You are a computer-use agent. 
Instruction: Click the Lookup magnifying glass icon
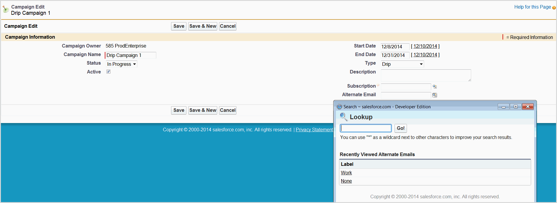click(343, 117)
